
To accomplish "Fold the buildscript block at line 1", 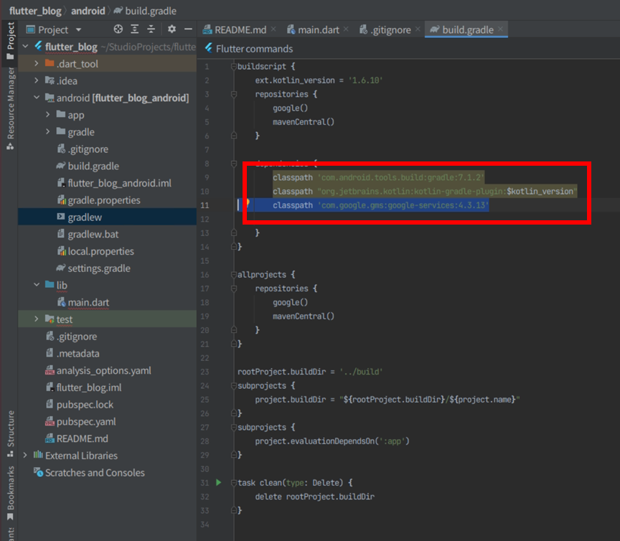I will click(x=234, y=67).
